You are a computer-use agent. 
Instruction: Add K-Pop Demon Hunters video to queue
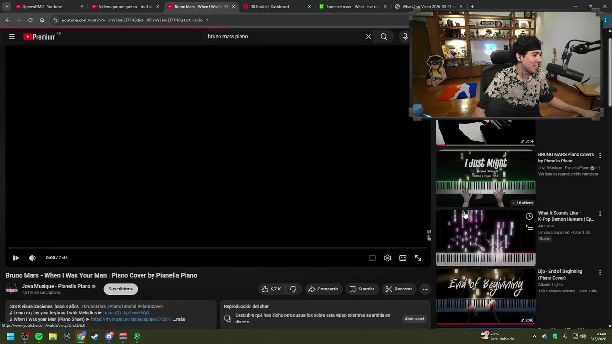tap(529, 228)
